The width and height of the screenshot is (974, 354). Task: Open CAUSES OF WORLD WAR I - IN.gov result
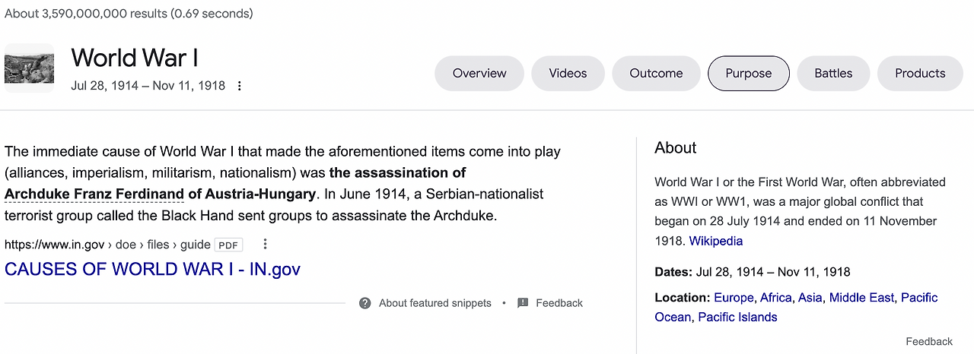point(152,269)
